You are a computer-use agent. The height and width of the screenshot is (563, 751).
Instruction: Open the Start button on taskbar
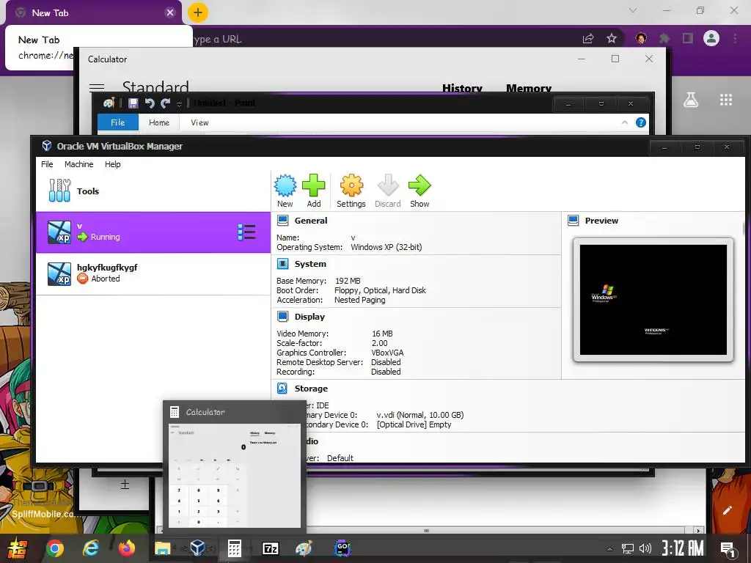pos(17,548)
